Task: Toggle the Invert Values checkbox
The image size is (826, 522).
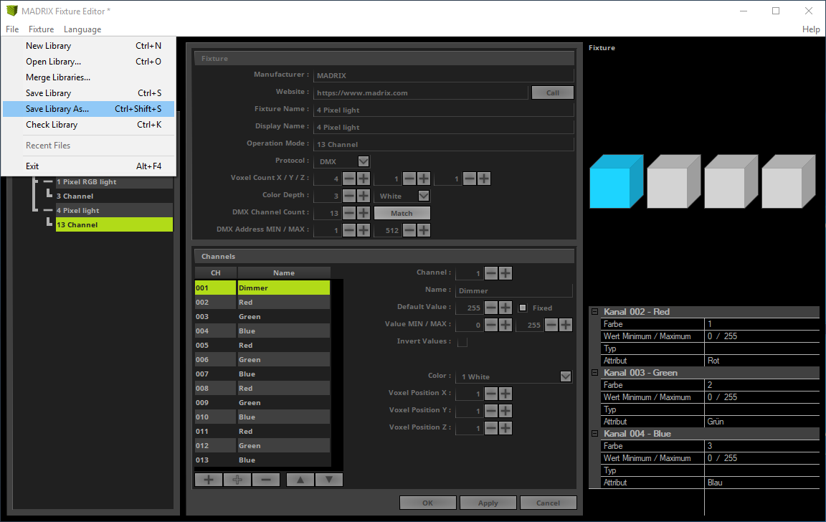Action: click(462, 342)
